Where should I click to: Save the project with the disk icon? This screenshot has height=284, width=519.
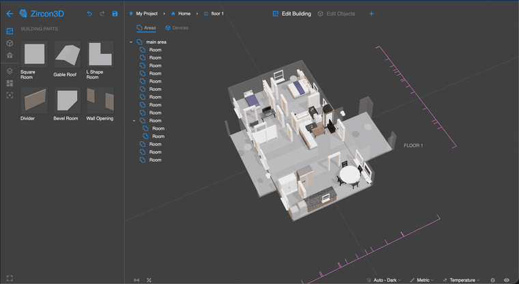click(115, 14)
